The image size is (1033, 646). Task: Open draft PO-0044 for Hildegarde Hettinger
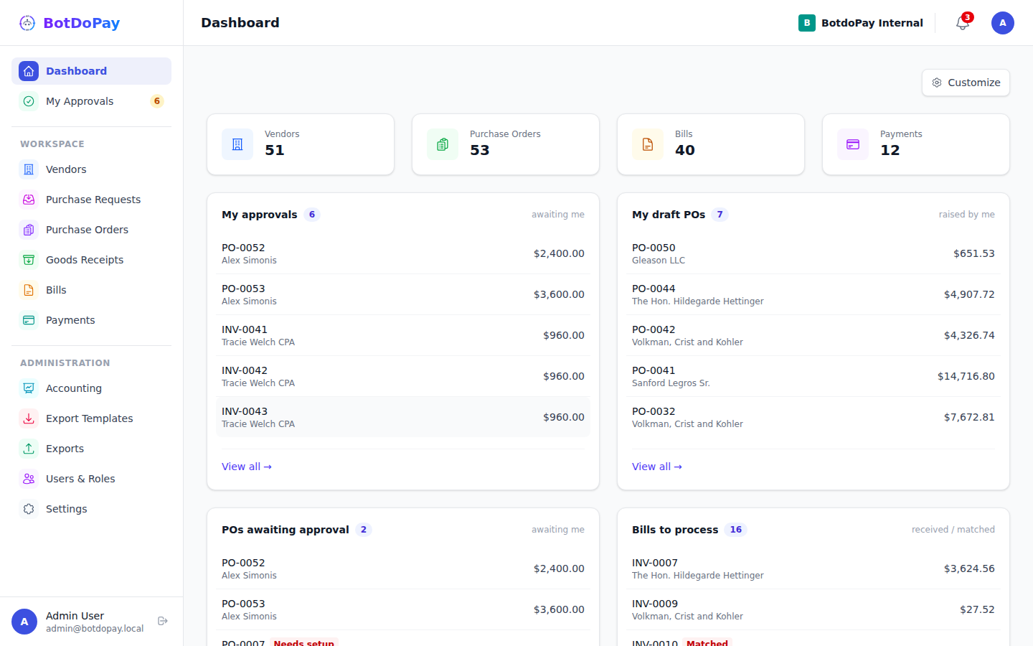[813, 294]
